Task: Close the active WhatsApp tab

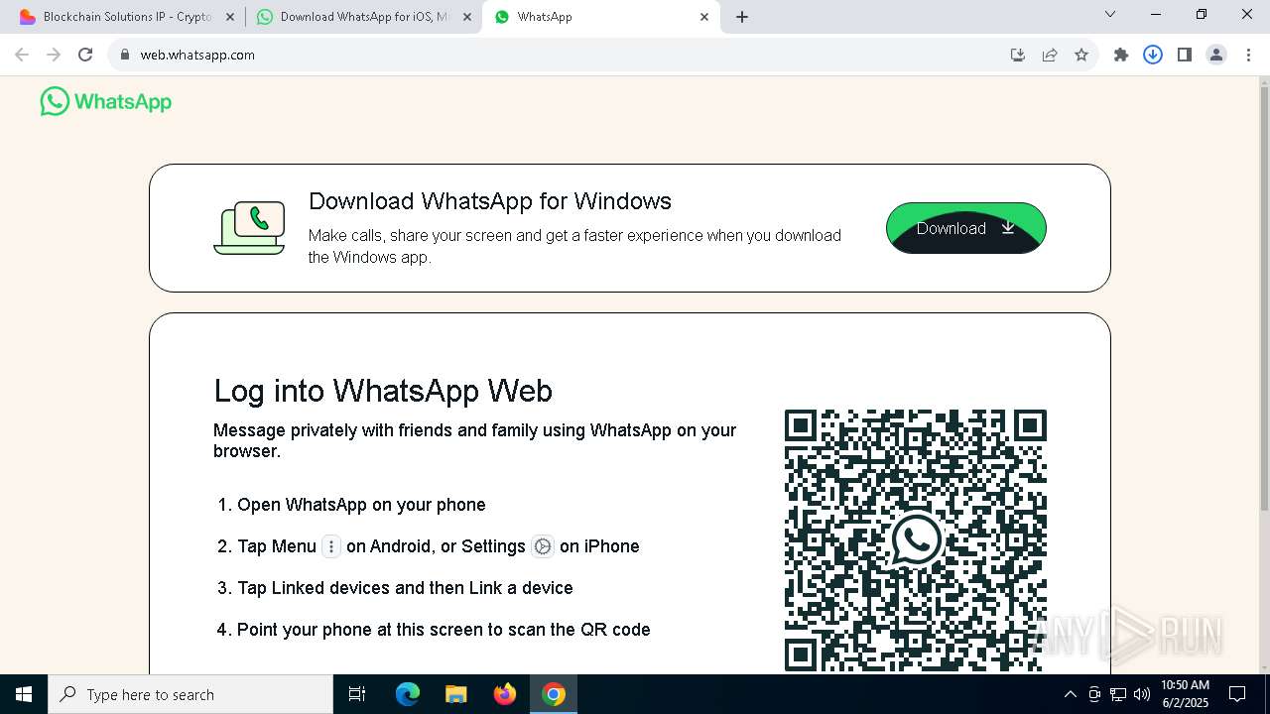Action: (x=704, y=17)
